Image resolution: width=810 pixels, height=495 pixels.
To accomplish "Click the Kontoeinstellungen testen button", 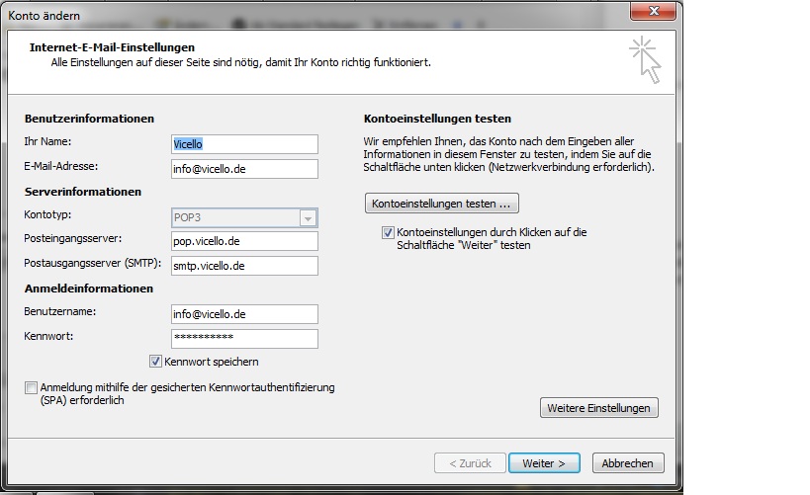I will point(442,204).
